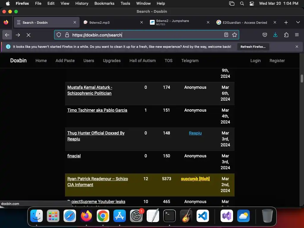The height and width of the screenshot is (228, 304).
Task: Close the E2Guardian - Access Denied tab
Action: pyautogui.click(x=275, y=23)
